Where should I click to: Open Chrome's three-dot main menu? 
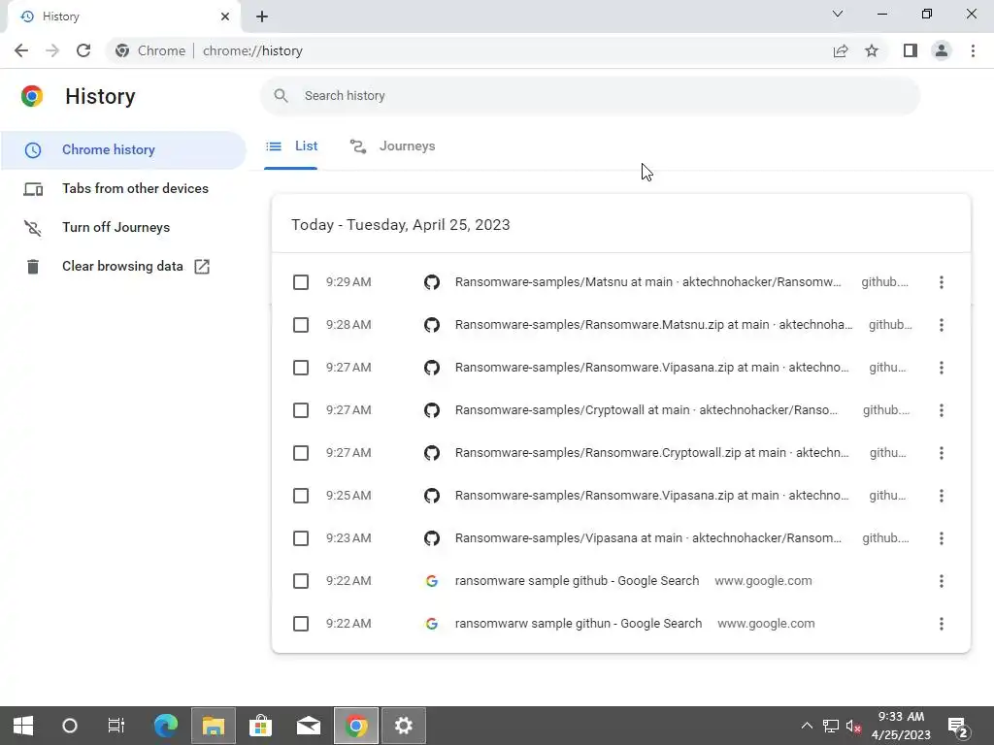tap(973, 50)
